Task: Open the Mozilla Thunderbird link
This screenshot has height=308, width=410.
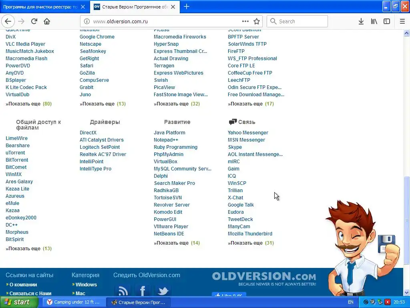Action: 250,234
